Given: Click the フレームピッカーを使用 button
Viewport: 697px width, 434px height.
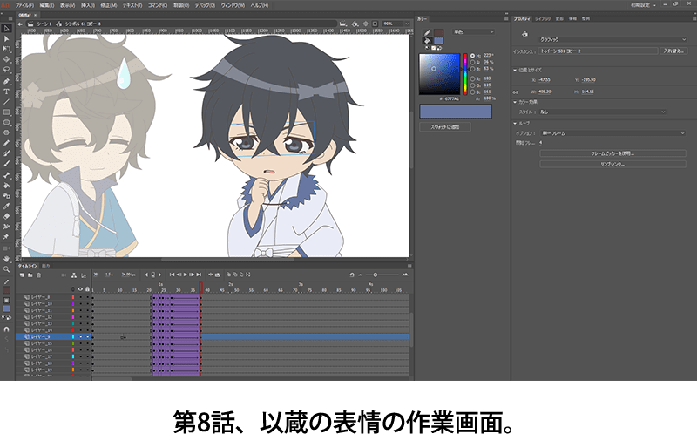Looking at the screenshot, I should pos(612,153).
